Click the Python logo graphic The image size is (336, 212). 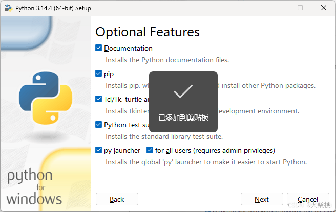(x=46, y=98)
